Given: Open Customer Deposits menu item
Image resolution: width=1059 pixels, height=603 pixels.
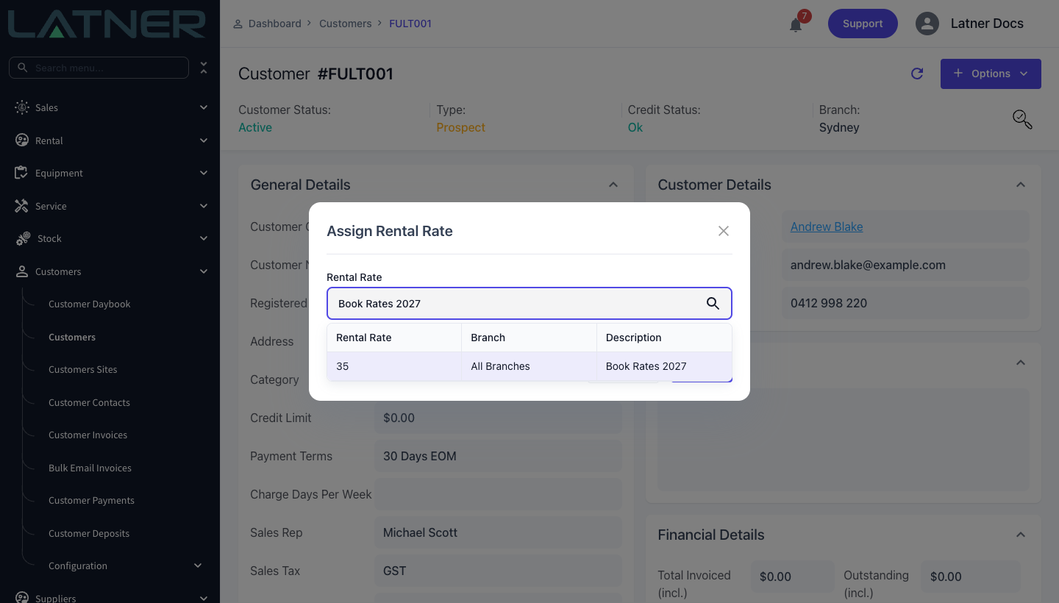Looking at the screenshot, I should pyautogui.click(x=89, y=533).
